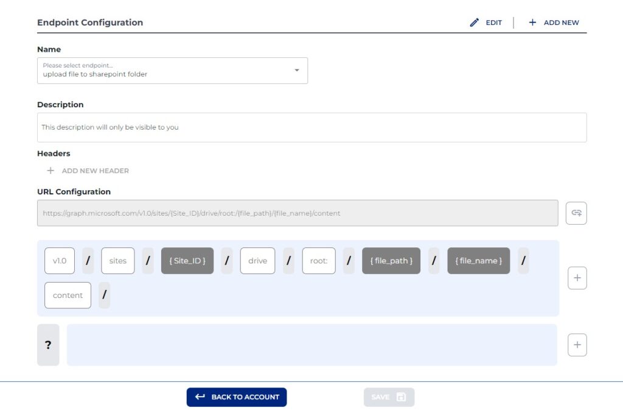Click the back arrow icon in BACK TO ACCOUNT

pyautogui.click(x=200, y=397)
